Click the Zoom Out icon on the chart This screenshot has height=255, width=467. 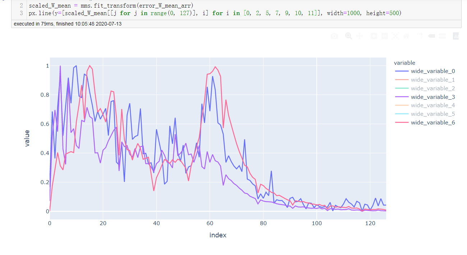[x=384, y=36]
